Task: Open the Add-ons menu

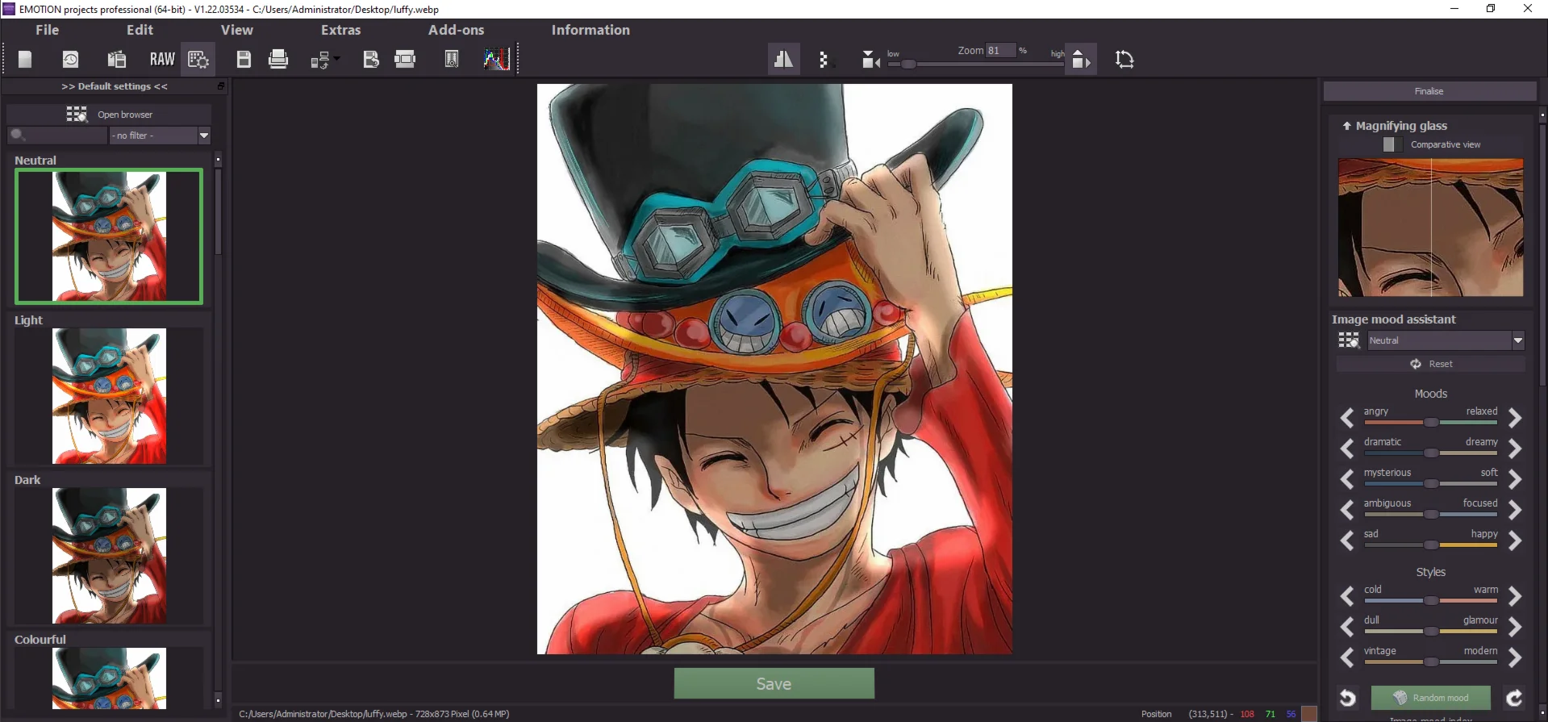Action: 456,30
